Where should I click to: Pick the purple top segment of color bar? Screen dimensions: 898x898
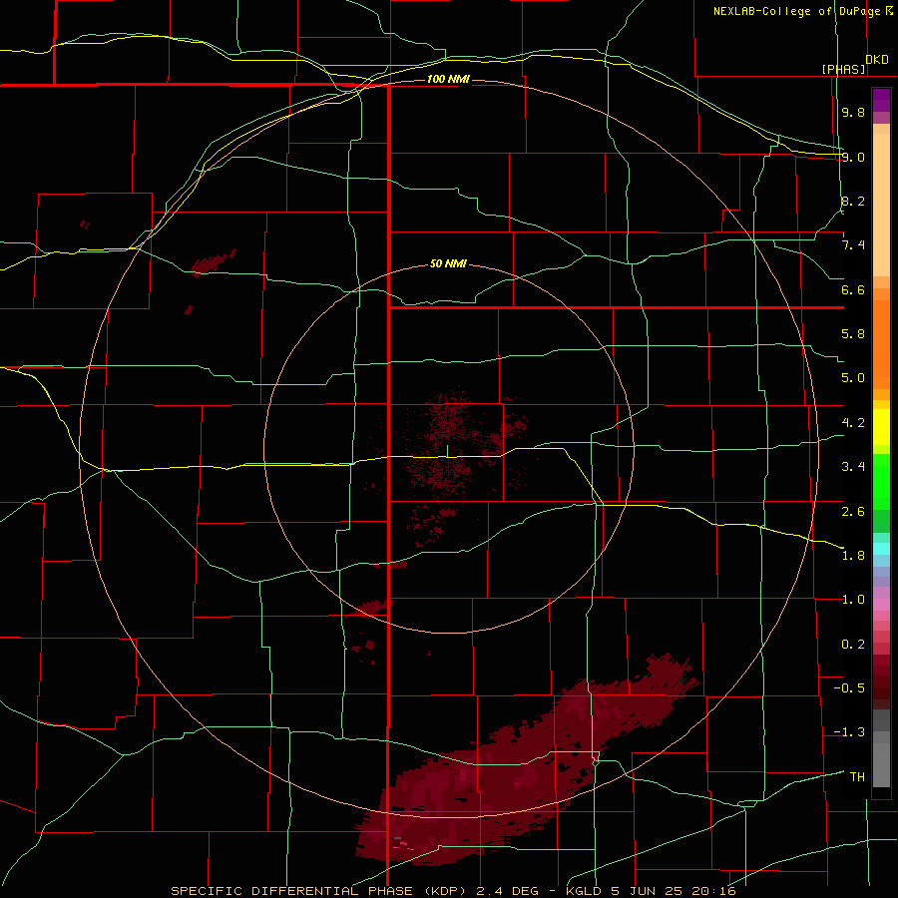tap(881, 100)
